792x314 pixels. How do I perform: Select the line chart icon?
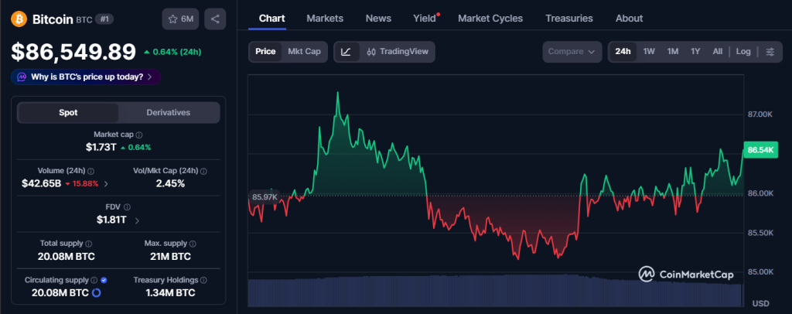346,52
